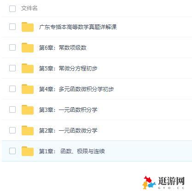Tick the checkbox for 第1章：函数、极限与连续
Image resolution: width=192 pixels, height=191 pixels.
[12, 151]
